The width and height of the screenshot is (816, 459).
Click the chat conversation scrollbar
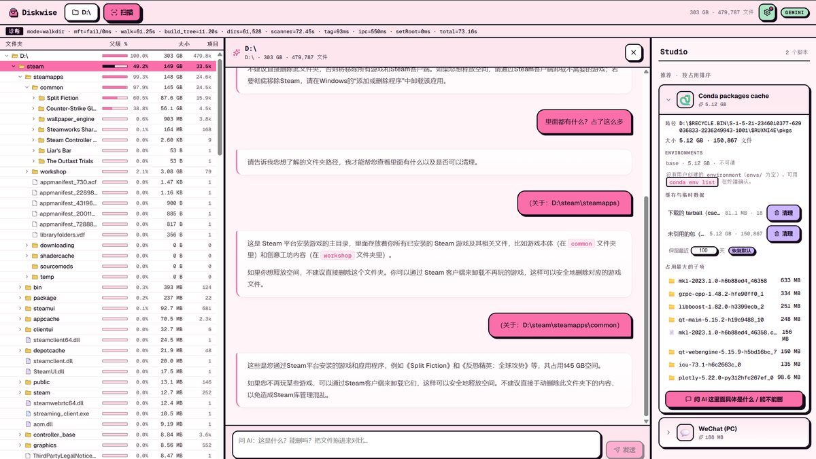tap(646, 307)
